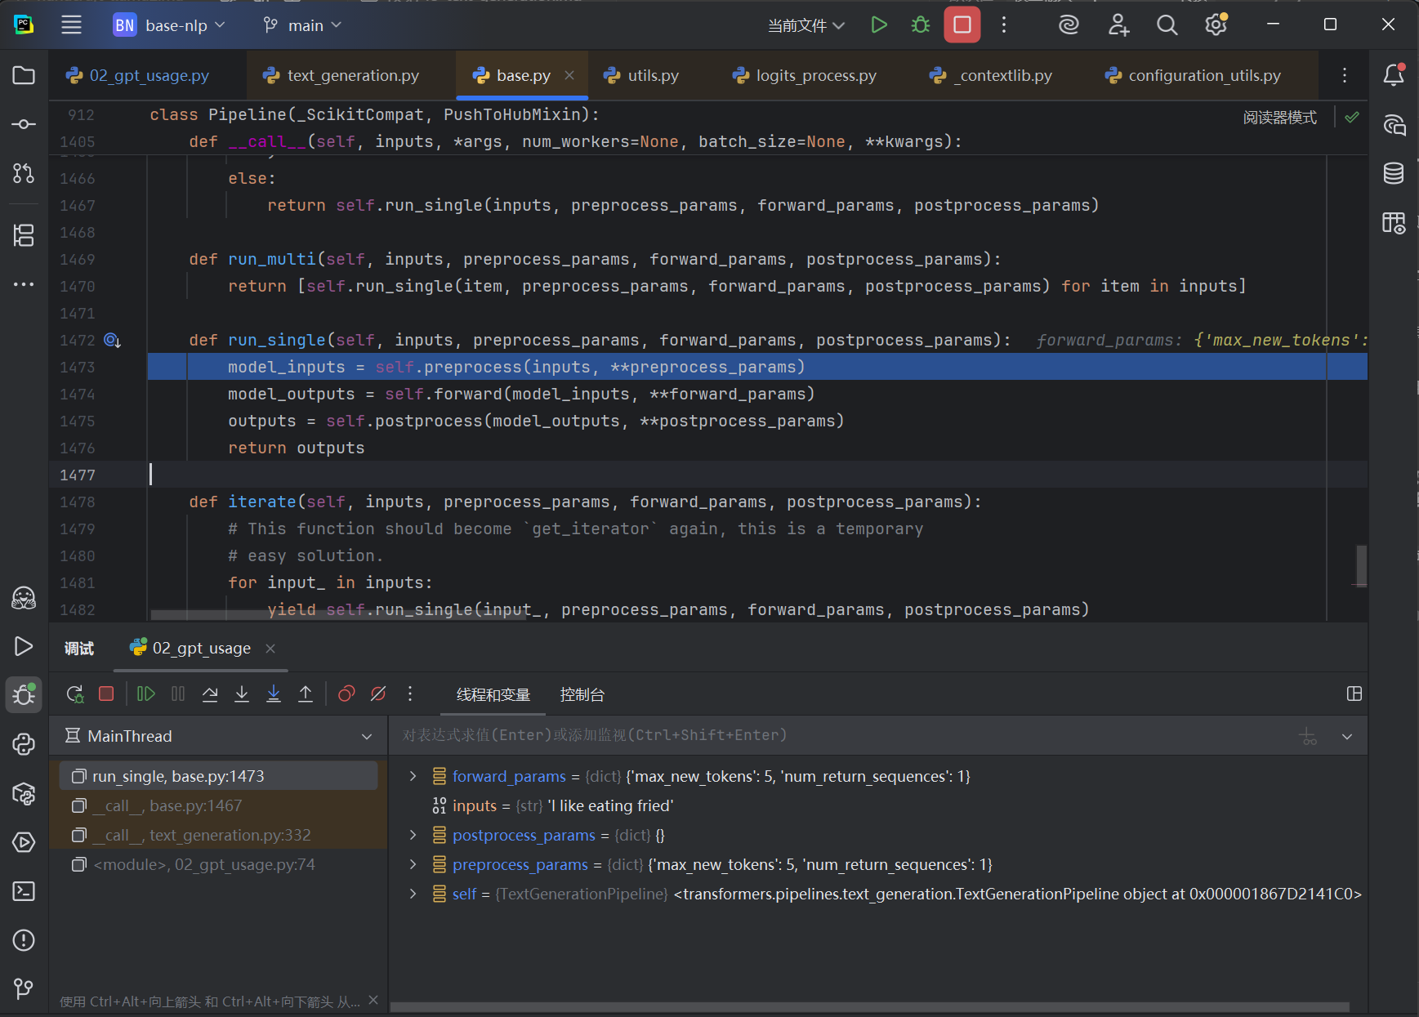Toggle Mute Breakpoints in debug toolbar

click(x=378, y=694)
